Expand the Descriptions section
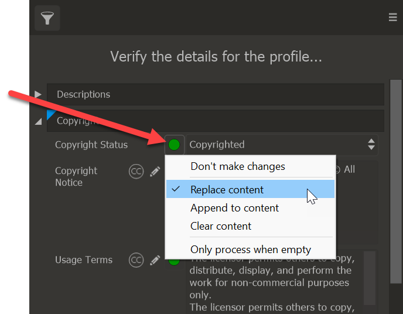Viewport: 403px width, 314px height. pos(38,94)
